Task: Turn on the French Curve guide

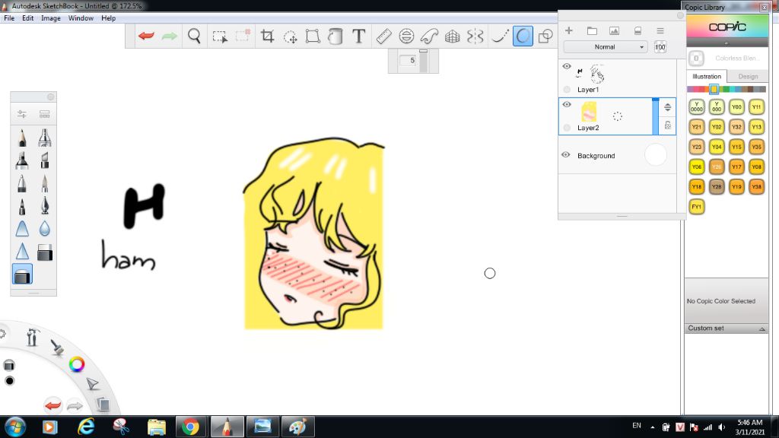Action: click(x=429, y=36)
